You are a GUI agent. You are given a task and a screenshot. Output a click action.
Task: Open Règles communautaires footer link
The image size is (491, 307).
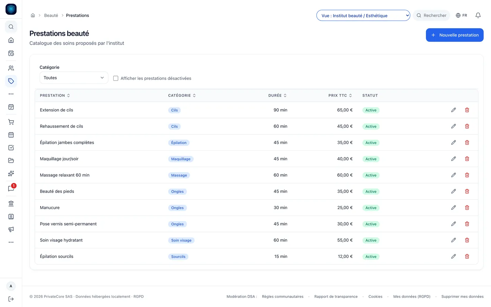tap(283, 297)
